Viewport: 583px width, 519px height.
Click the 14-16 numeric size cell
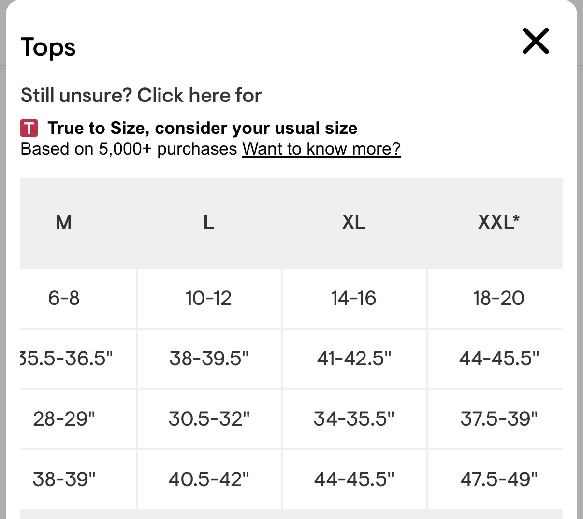(x=354, y=298)
